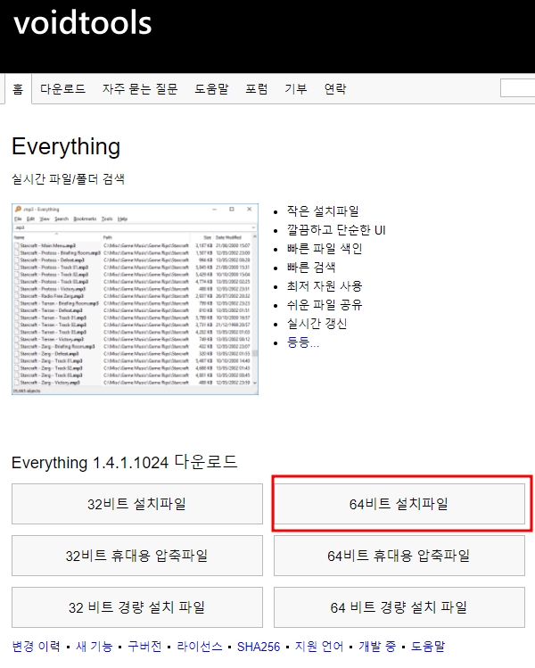
Task: Download 64비트 휴대용 압축파일
Action: point(399,556)
